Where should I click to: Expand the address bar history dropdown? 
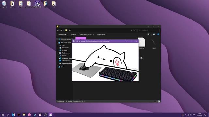pyautogui.click(x=131, y=30)
